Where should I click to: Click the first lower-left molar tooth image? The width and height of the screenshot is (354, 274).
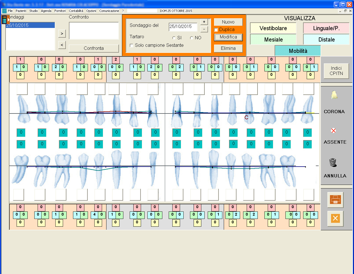point(21,169)
